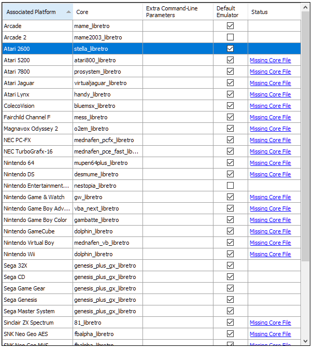The image size is (314, 349).
Task: Toggle Default Emulator checkbox for Atari Lynx
Action: 230,94
